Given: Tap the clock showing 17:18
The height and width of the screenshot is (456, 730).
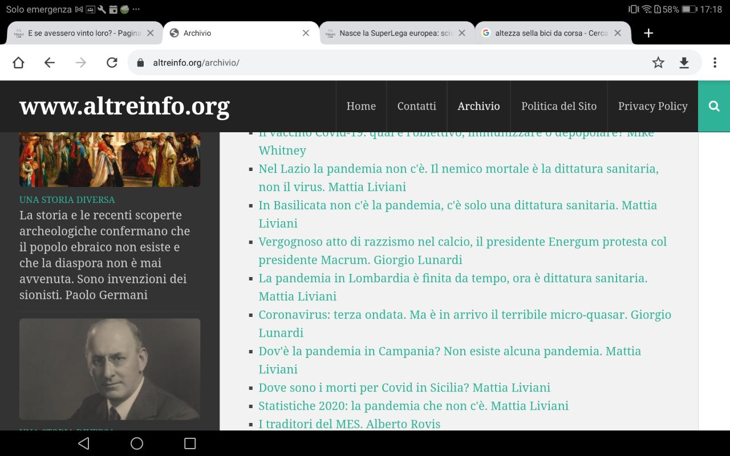Looking at the screenshot, I should tap(711, 9).
